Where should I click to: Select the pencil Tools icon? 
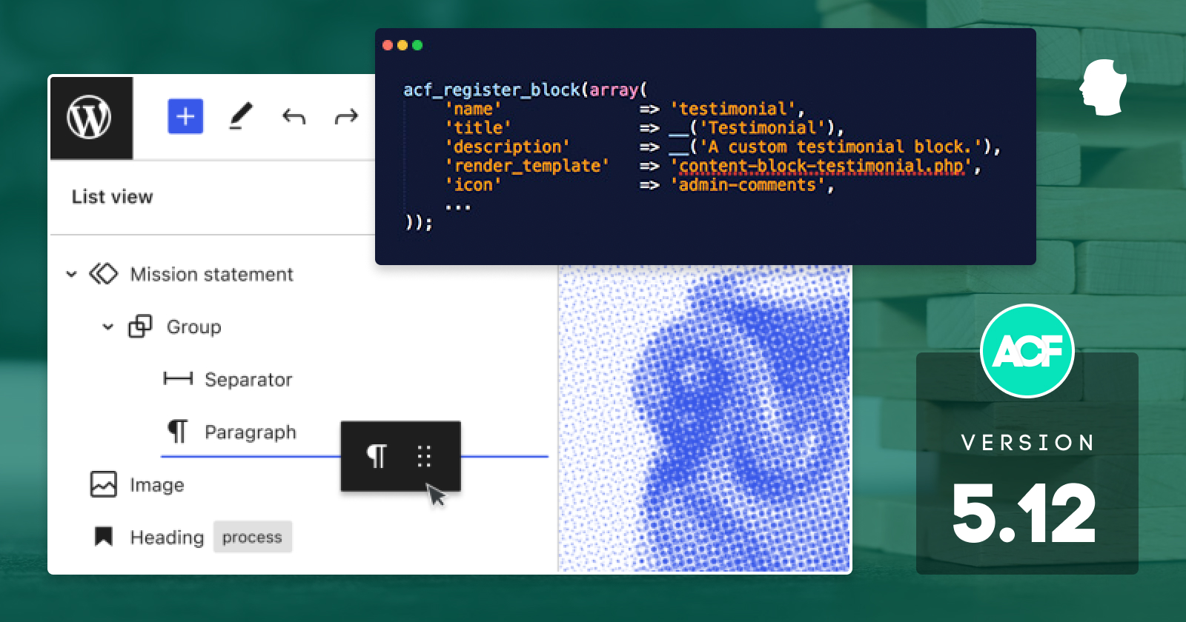point(240,116)
